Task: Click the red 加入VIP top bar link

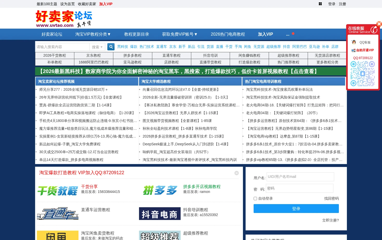Action: 106,4
